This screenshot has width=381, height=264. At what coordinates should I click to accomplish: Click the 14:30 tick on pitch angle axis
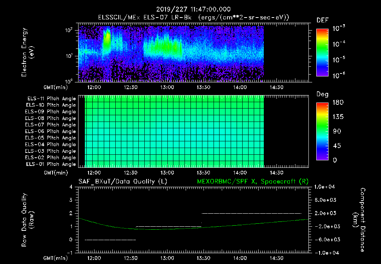coord(276,173)
